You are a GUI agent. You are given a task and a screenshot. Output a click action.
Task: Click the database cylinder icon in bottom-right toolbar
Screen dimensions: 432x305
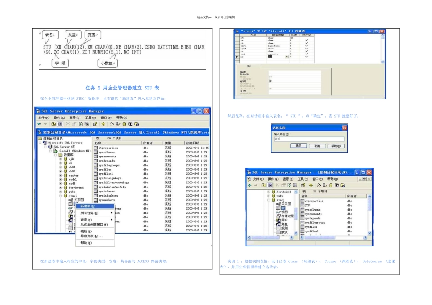click(x=331, y=185)
